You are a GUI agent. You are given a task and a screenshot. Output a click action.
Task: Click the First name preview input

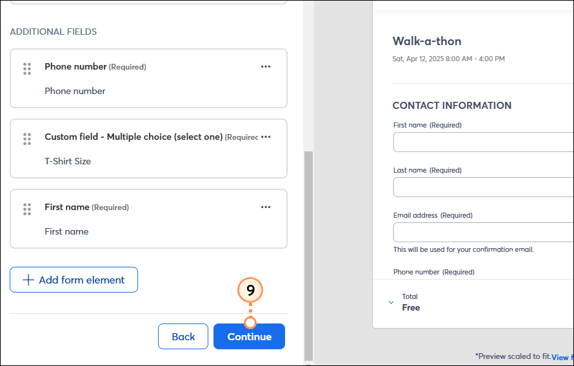tap(483, 142)
